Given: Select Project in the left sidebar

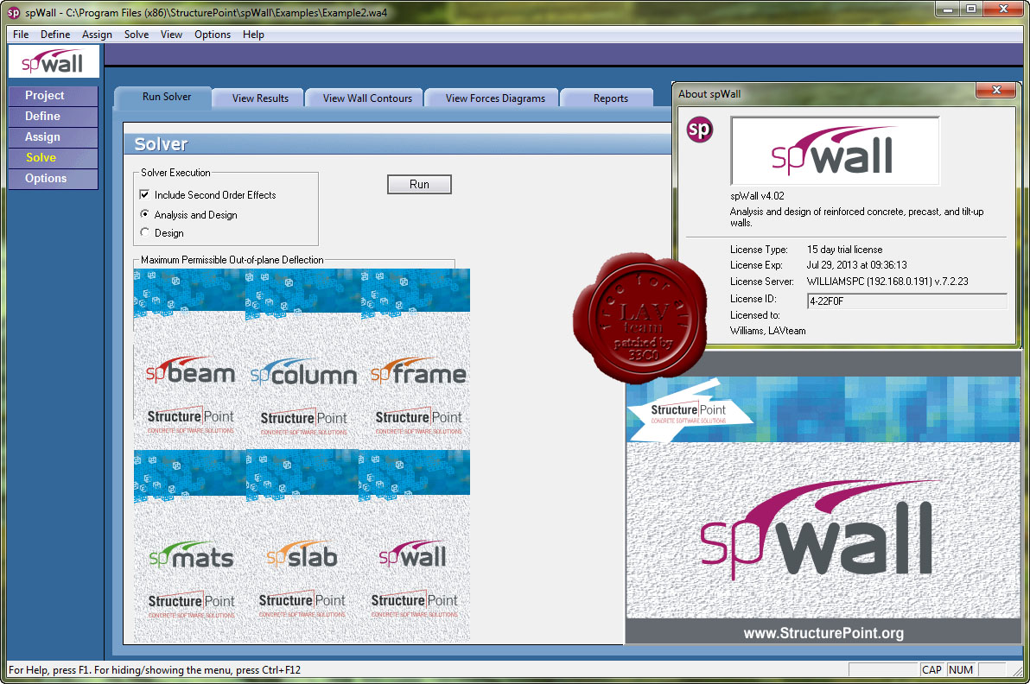Looking at the screenshot, I should coord(54,96).
